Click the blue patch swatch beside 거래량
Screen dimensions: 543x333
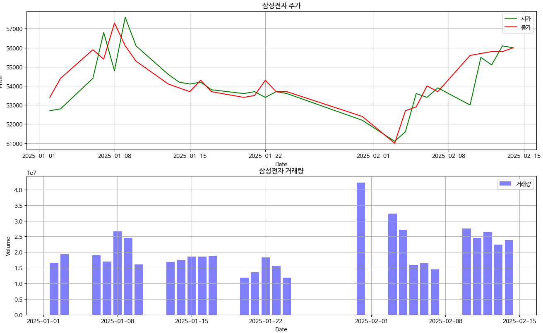pos(505,184)
